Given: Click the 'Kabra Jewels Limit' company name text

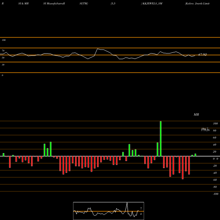Looking at the screenshot, I should point(197,4).
